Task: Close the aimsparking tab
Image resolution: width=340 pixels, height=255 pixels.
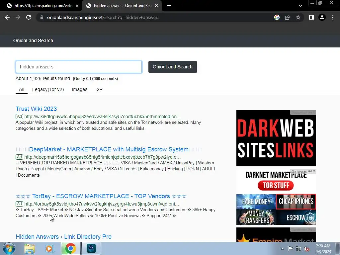Action: pos(77,6)
